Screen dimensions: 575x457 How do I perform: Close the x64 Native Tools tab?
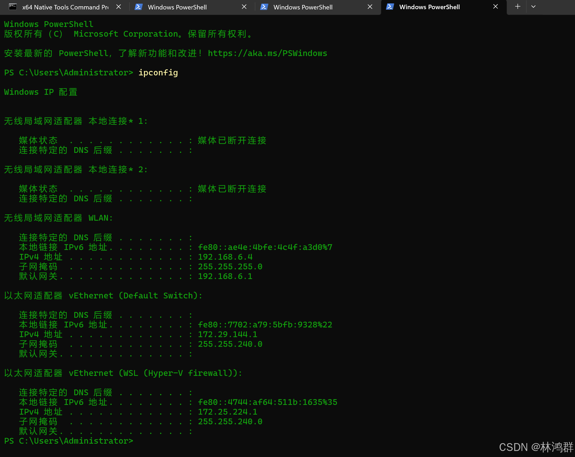119,7
